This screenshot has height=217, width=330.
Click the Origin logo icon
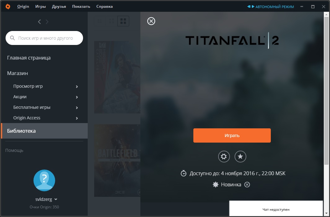click(x=8, y=7)
